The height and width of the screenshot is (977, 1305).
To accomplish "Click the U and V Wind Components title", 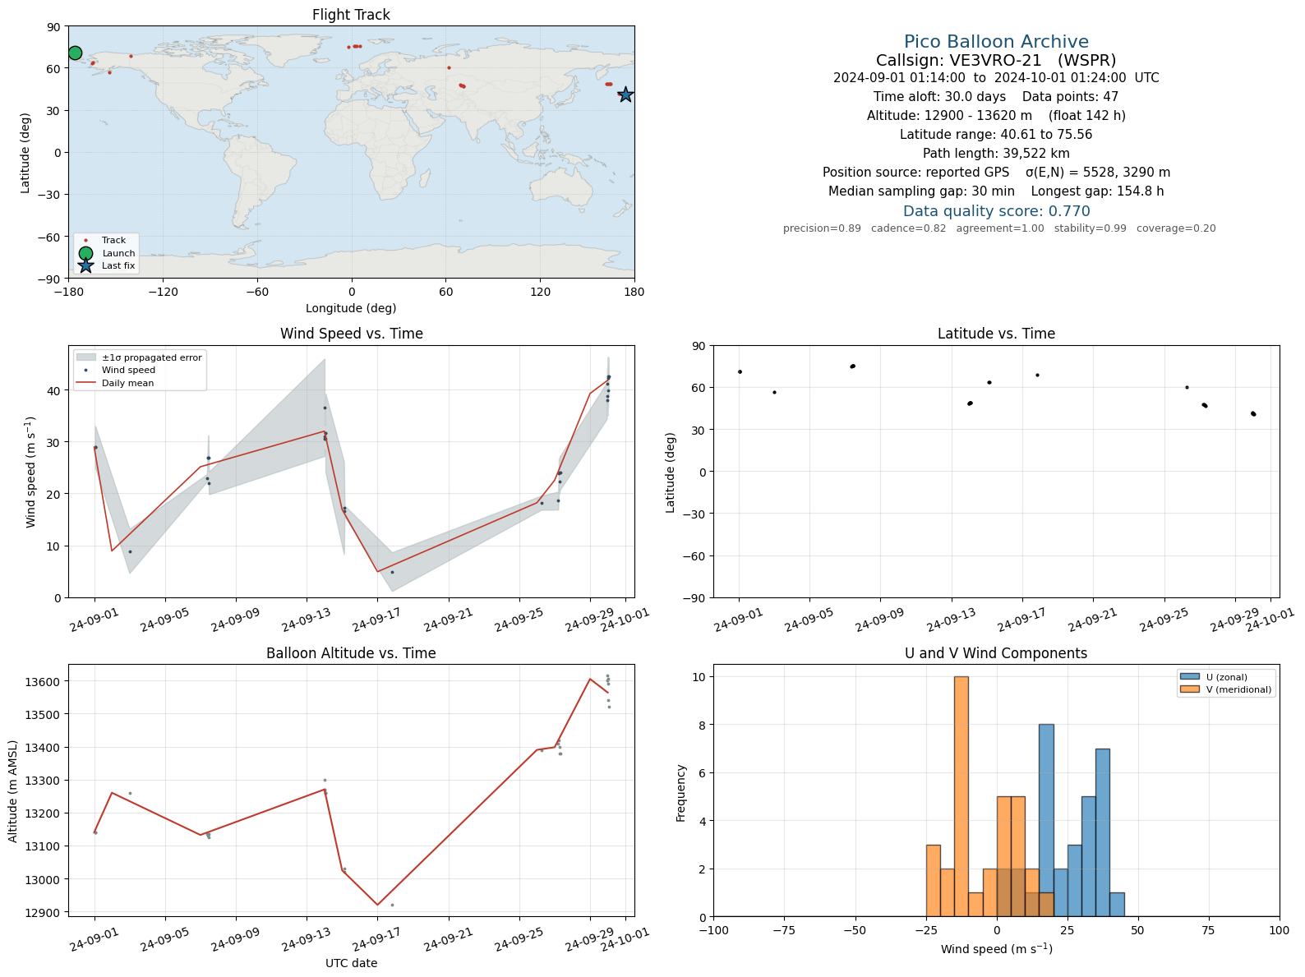I will [996, 653].
